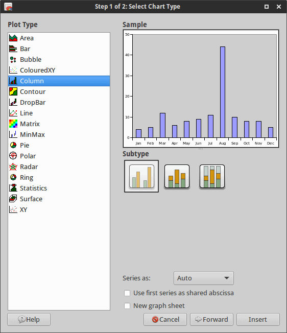Select the percentage stacked columns subtype
This screenshot has height=333, width=287.
pos(212,176)
